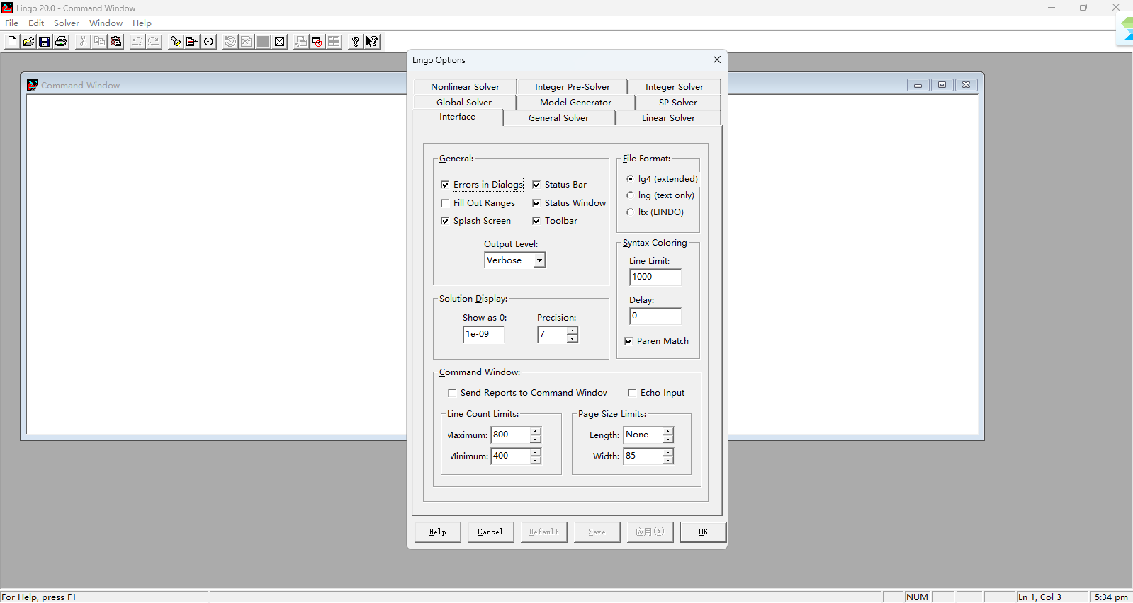Screen dimensions: 1133x603
Task: Click the Tile windows icon
Action: 334,42
